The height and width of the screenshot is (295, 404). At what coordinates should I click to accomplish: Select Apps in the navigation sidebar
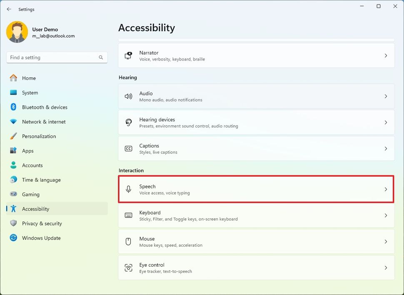[x=28, y=150]
